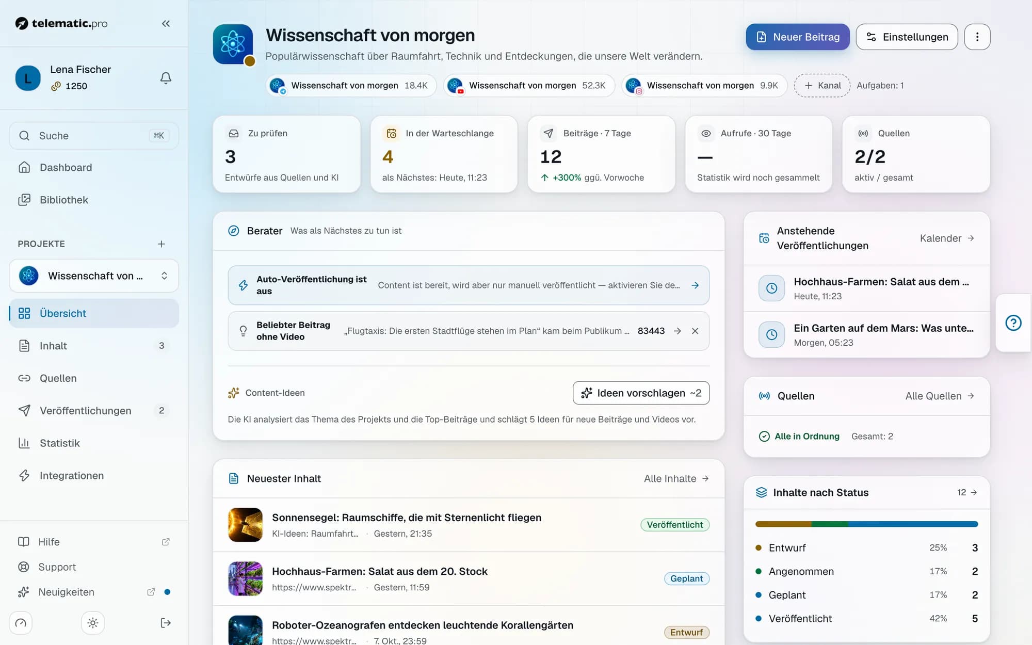Focus the Suche search field
1032x645 pixels.
tap(94, 136)
